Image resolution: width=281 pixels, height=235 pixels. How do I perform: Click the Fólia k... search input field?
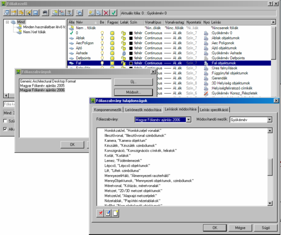(9, 104)
